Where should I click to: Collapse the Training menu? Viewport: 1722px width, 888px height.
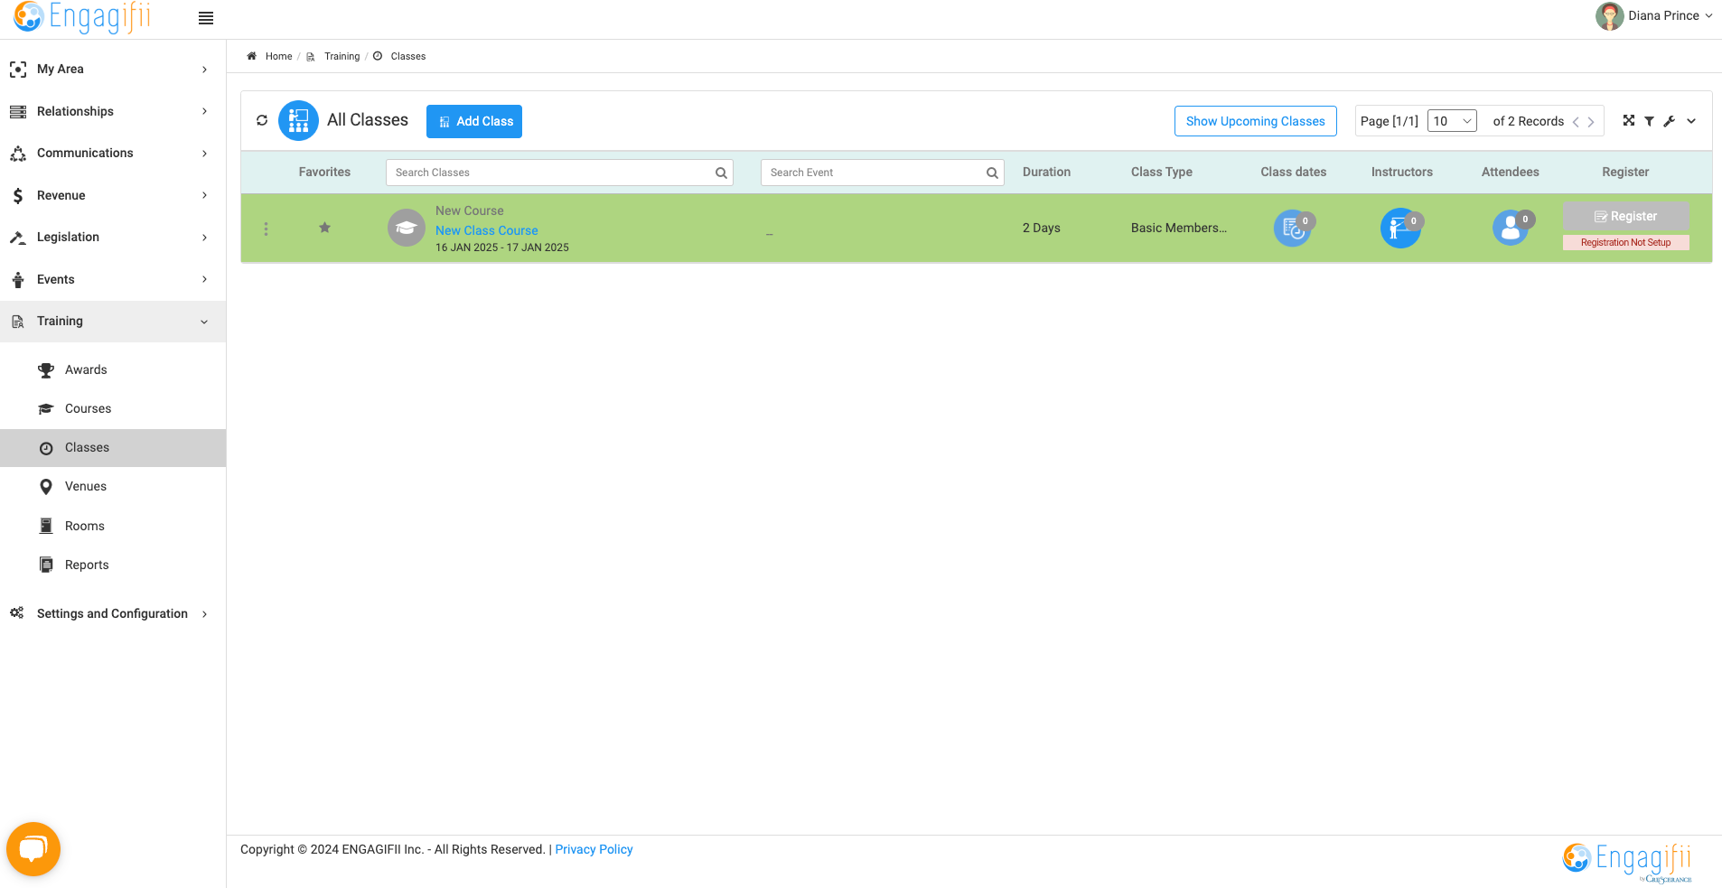pos(113,322)
